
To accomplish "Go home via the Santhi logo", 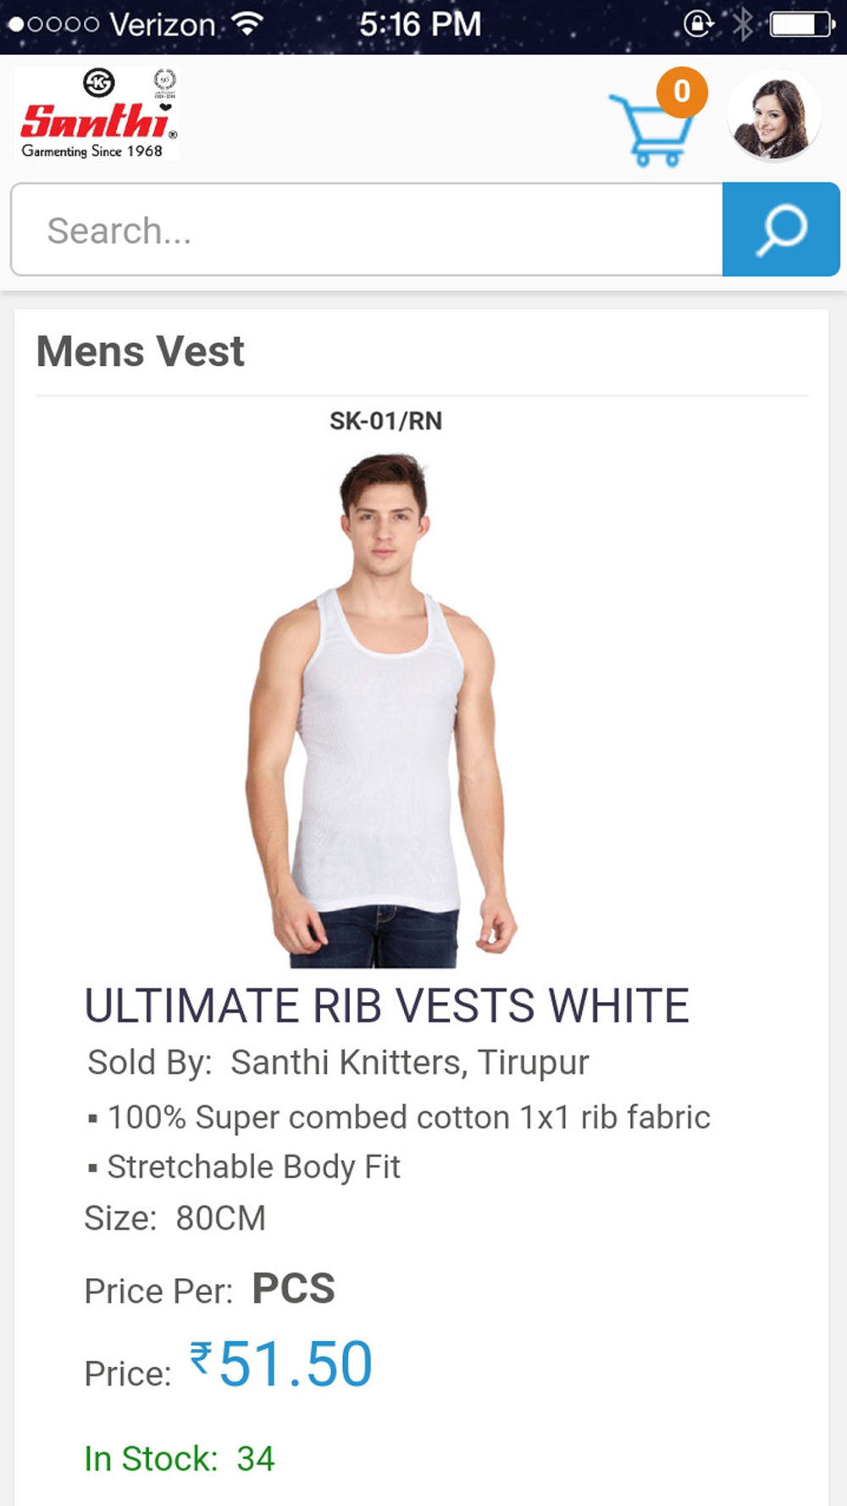I will coord(97,114).
